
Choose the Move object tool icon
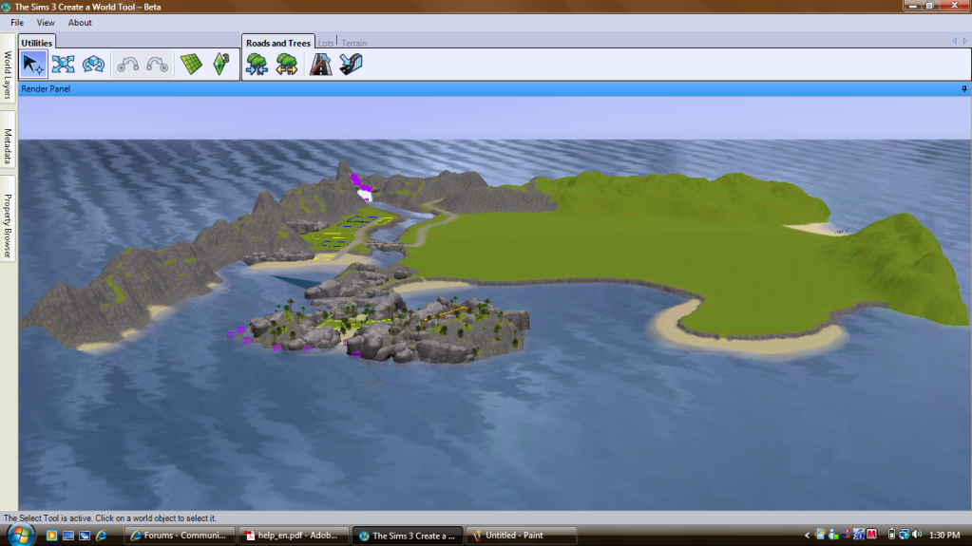click(64, 65)
